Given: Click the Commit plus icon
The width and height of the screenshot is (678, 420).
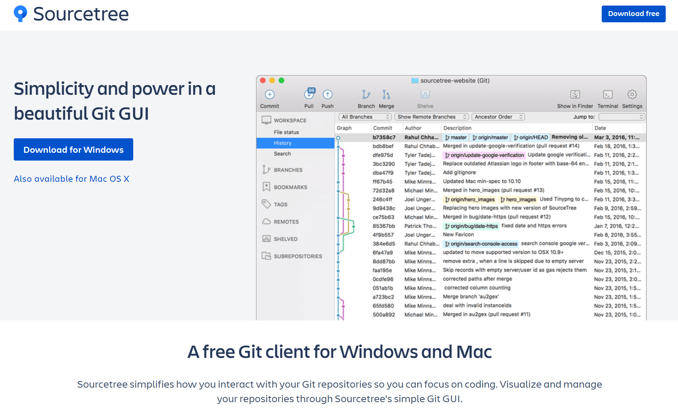Looking at the screenshot, I should point(269,94).
